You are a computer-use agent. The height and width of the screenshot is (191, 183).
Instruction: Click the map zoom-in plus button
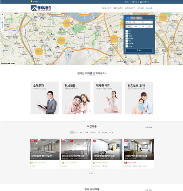pos(2,15)
